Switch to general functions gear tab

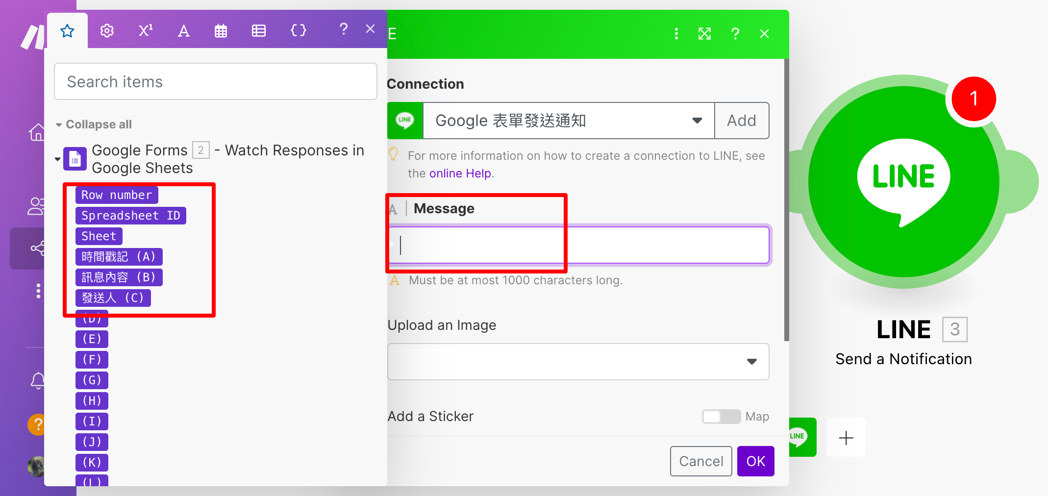click(107, 31)
